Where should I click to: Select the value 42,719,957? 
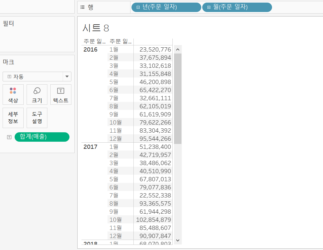tap(155, 155)
